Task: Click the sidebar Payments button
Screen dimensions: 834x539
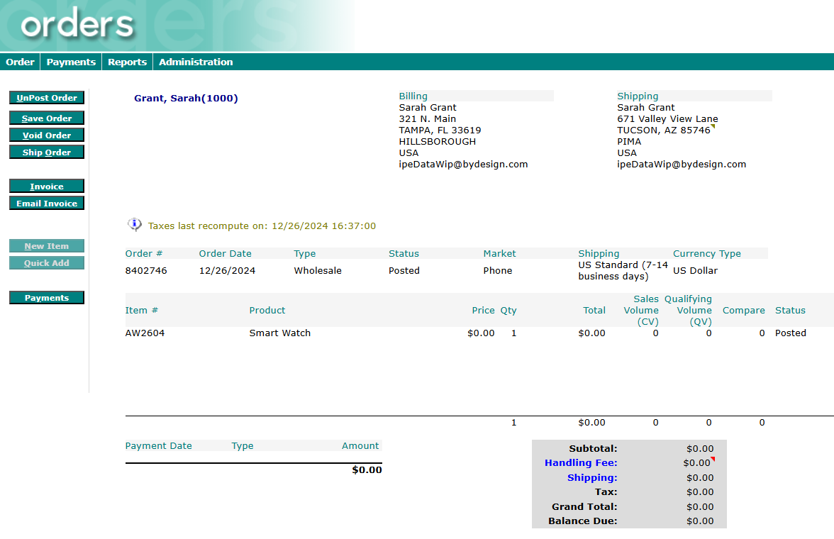Action: click(x=47, y=298)
